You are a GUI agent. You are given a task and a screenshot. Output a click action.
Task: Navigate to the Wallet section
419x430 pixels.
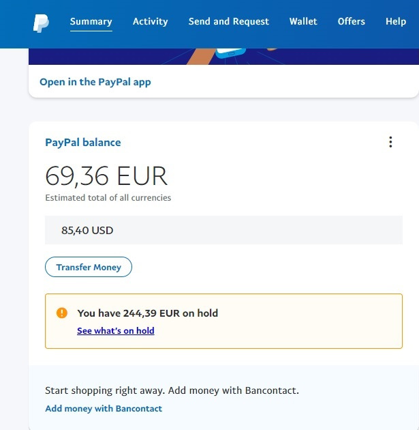[303, 21]
